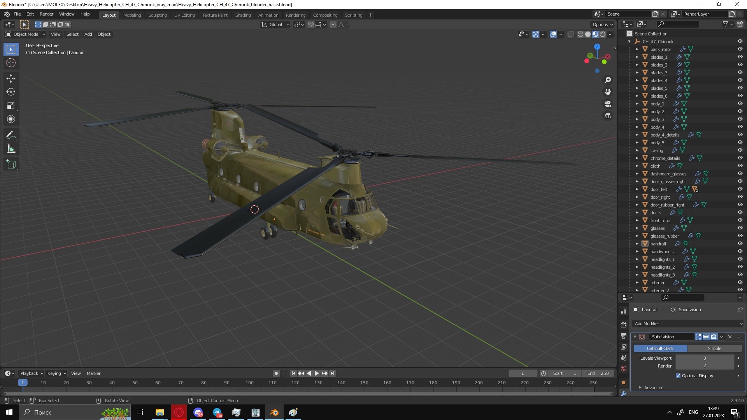The width and height of the screenshot is (747, 420).
Task: Open the Render menu
Action: coord(46,14)
